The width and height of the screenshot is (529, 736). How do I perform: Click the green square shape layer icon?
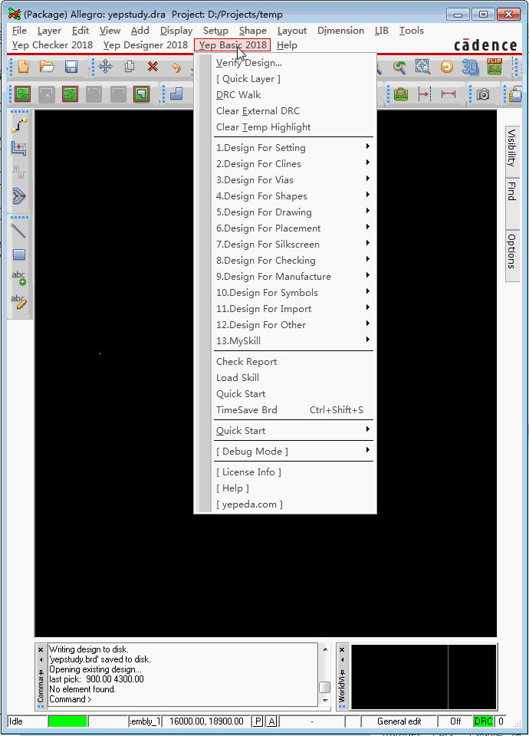tap(141, 94)
